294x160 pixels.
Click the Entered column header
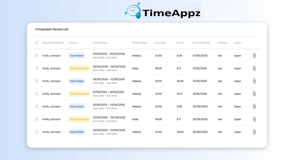tap(222, 43)
